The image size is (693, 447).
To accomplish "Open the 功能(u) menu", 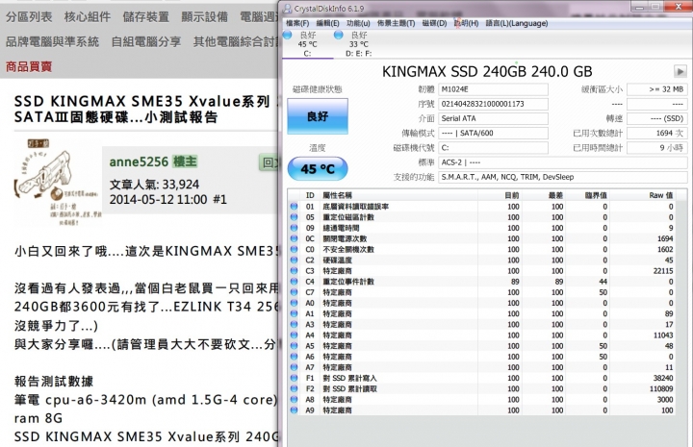I will pos(358,23).
